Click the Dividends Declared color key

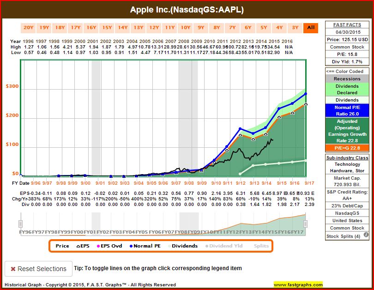347,90
